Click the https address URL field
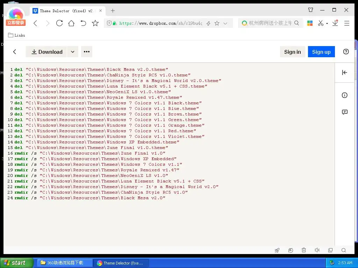The height and width of the screenshot is (268, 358). pos(160,23)
